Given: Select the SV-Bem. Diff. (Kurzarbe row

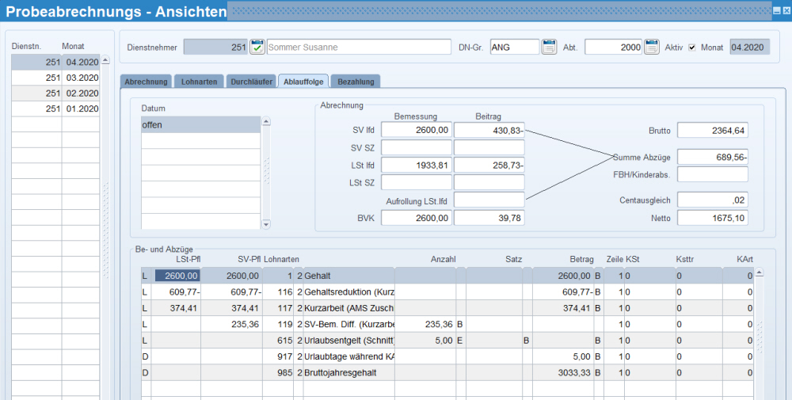Looking at the screenshot, I should point(447,324).
